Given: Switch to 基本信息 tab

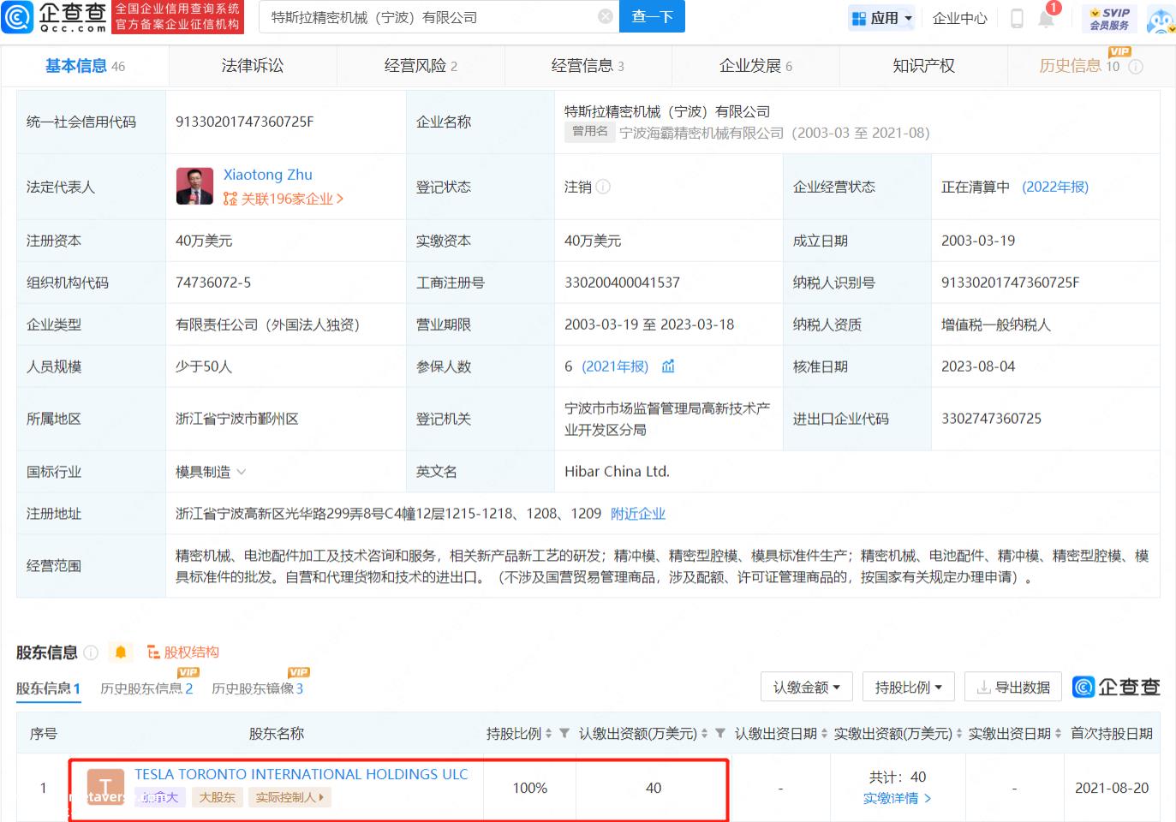Looking at the screenshot, I should coord(85,66).
